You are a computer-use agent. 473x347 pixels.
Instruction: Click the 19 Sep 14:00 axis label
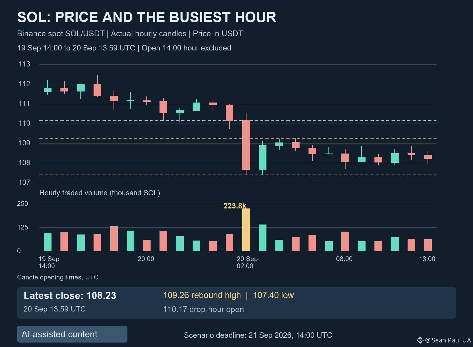tap(49, 262)
